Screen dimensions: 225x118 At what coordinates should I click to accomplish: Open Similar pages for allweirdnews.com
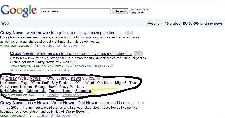[x=72, y=95]
